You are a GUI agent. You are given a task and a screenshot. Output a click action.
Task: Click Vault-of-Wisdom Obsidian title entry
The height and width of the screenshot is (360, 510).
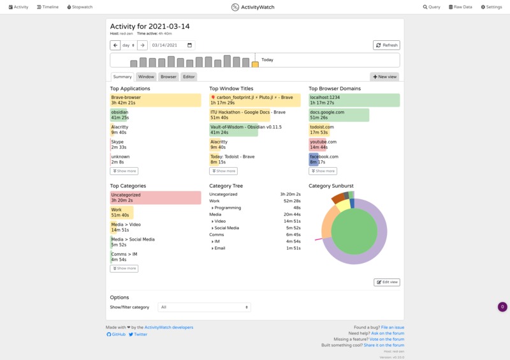click(x=245, y=130)
